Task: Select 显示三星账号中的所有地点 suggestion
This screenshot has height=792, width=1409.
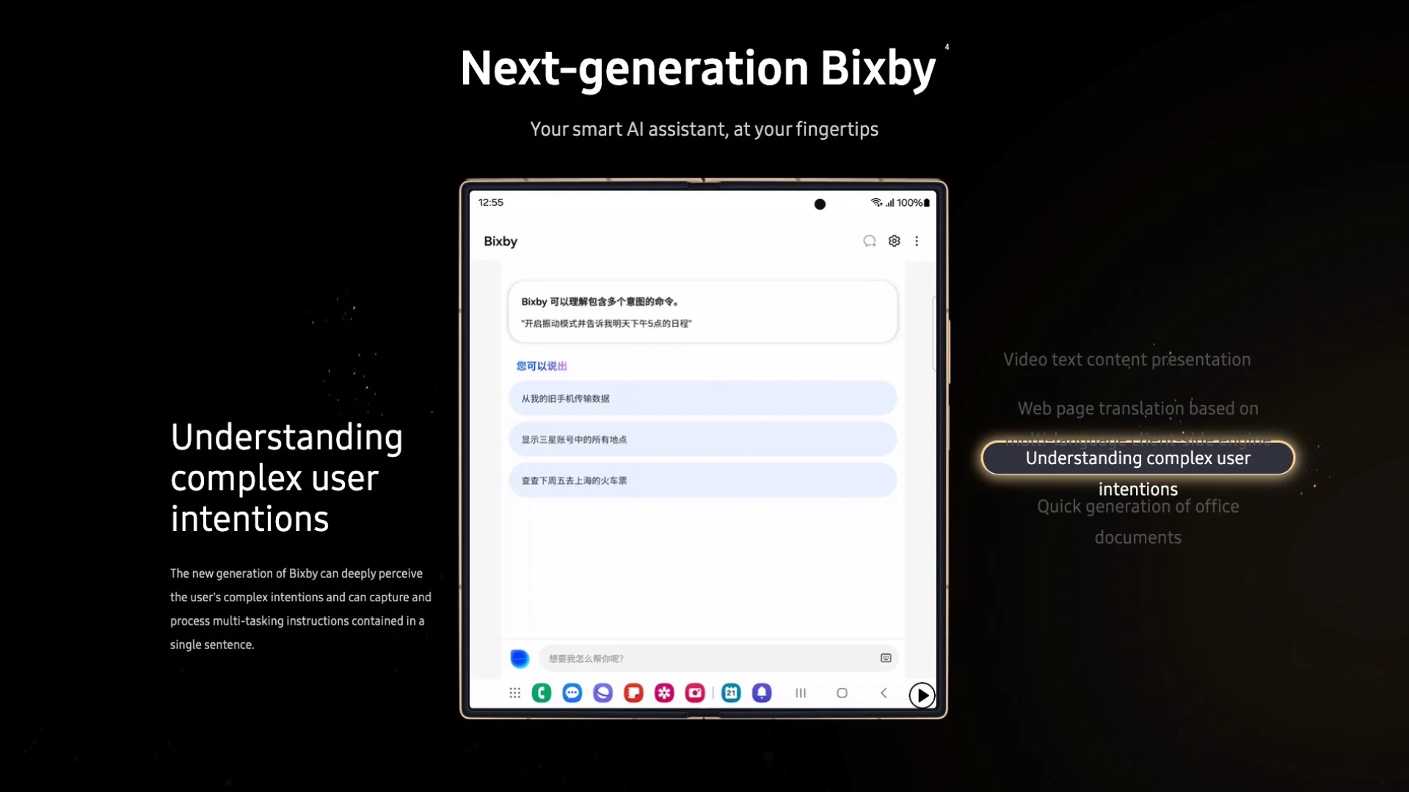Action: pos(702,439)
